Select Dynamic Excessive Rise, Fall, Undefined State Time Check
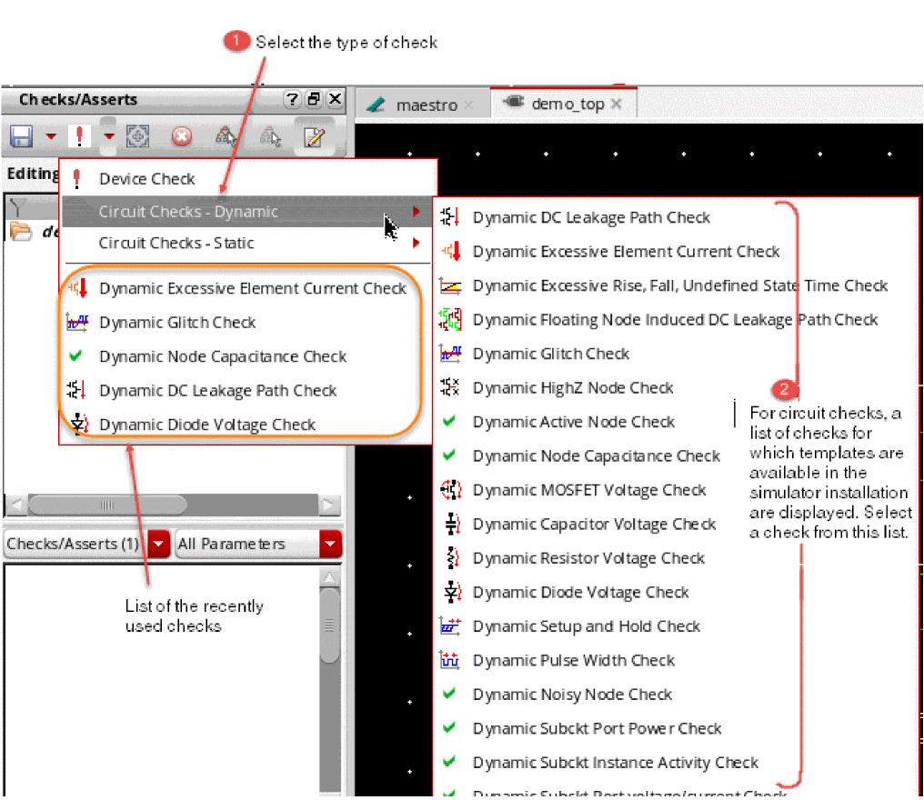This screenshot has width=924, height=800. 676,285
